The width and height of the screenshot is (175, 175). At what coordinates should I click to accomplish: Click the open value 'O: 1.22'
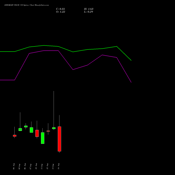pyautogui.click(x=61, y=12)
